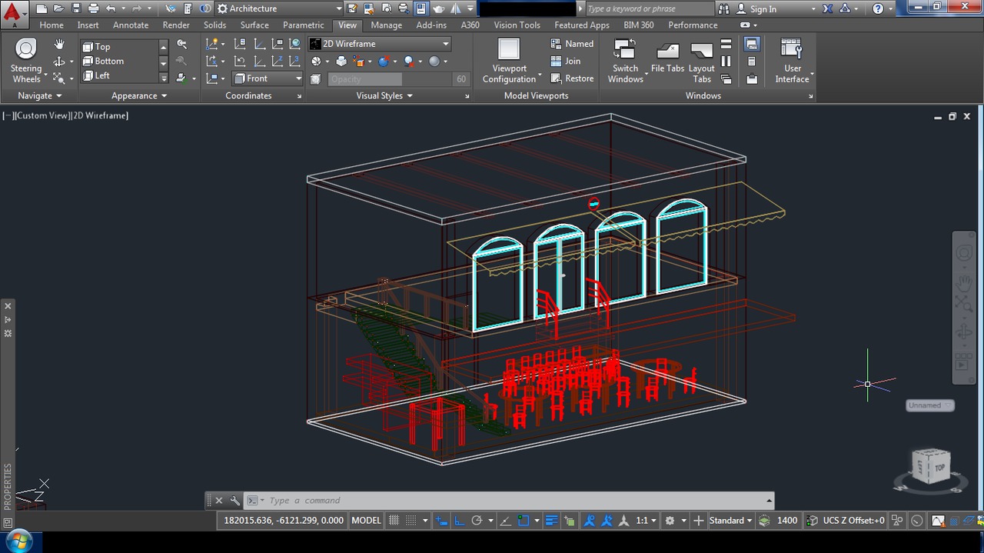984x553 pixels.
Task: Enable ortho mode in status bar
Action: pos(459,521)
